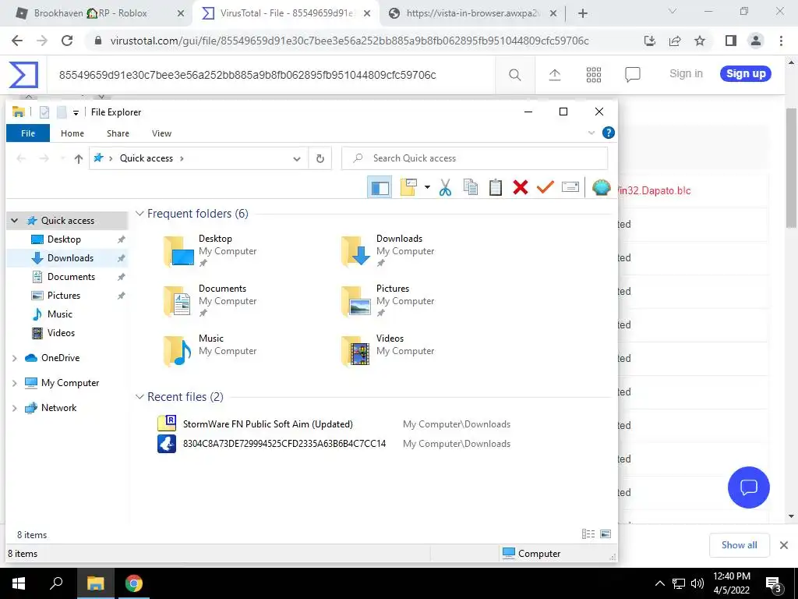Screen dimensions: 798x599
Task: Click the Paste clipboard toolbar icon
Action: [x=495, y=187]
